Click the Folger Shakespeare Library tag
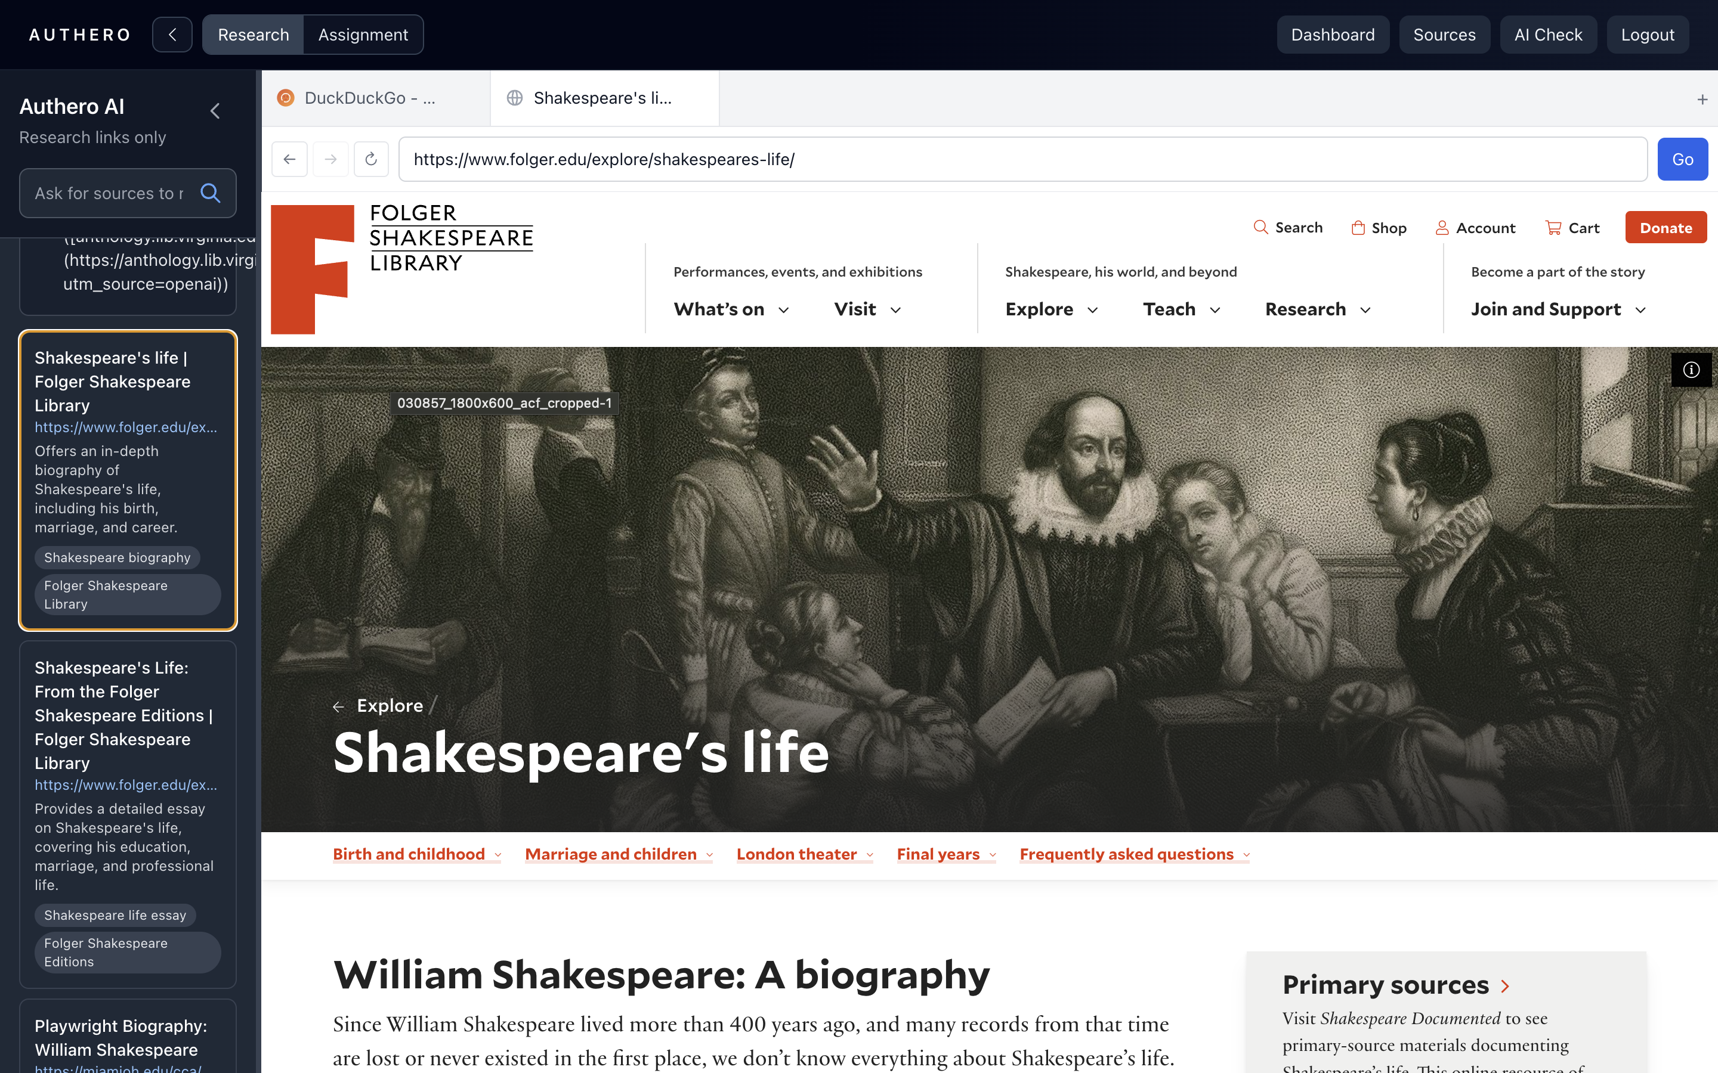The height and width of the screenshot is (1073, 1718). pyautogui.click(x=128, y=595)
